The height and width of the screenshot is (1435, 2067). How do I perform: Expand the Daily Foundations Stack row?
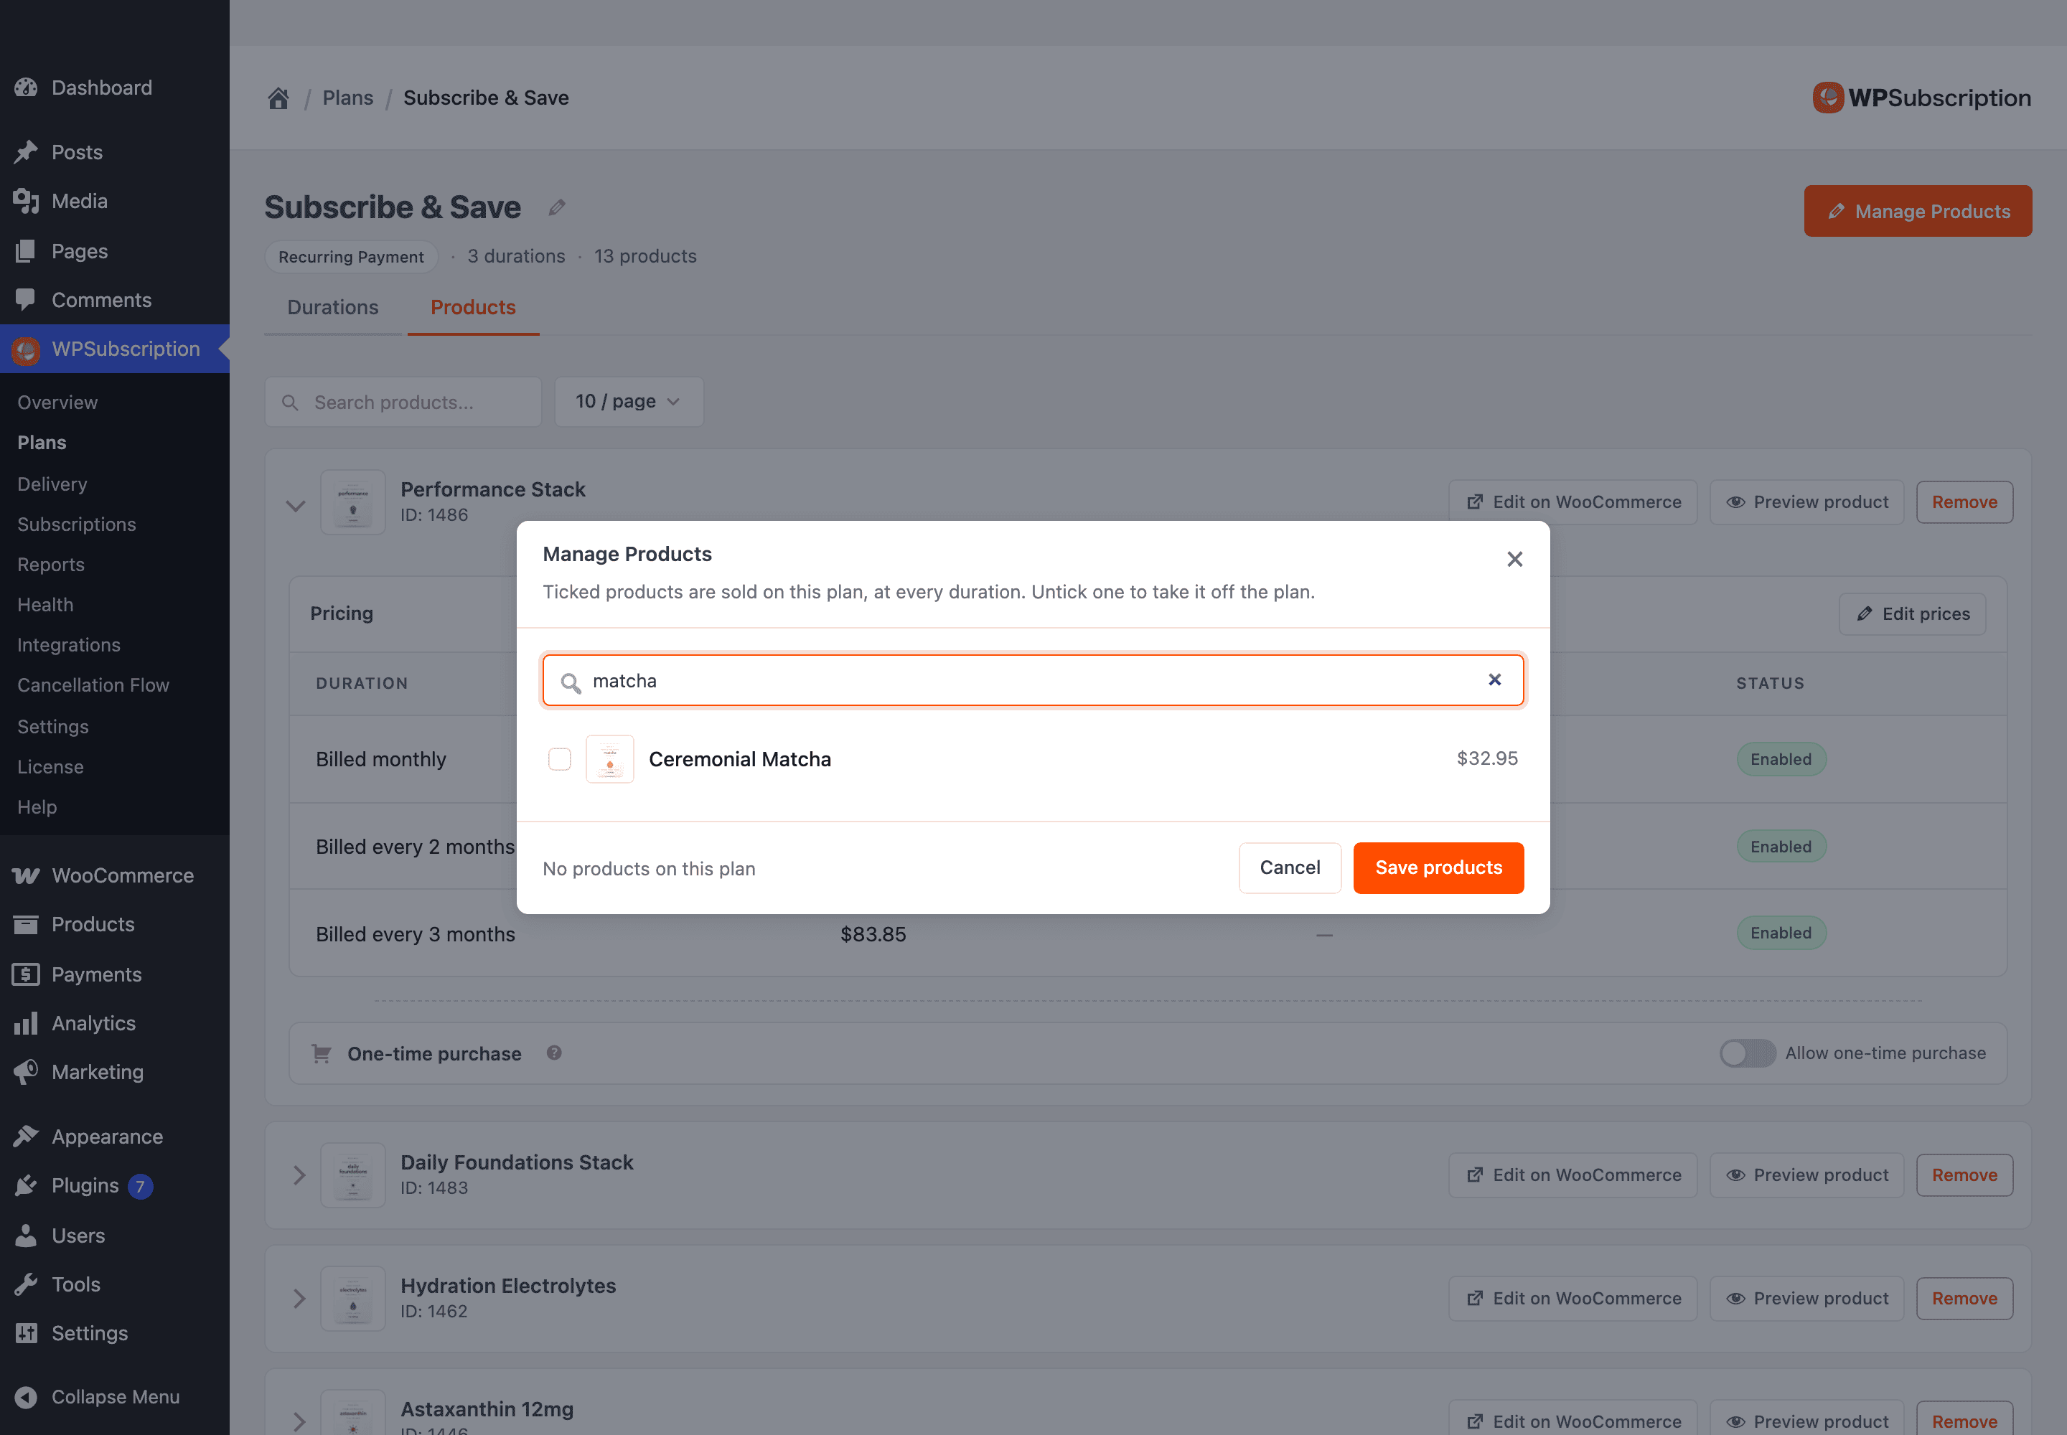point(299,1175)
